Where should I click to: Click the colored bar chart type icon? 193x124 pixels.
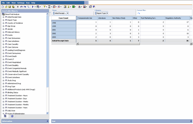pyautogui.click(x=84, y=7)
